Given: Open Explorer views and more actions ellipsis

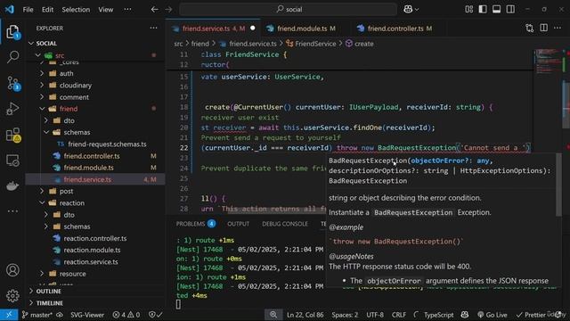Looking at the screenshot, I should click(x=154, y=28).
